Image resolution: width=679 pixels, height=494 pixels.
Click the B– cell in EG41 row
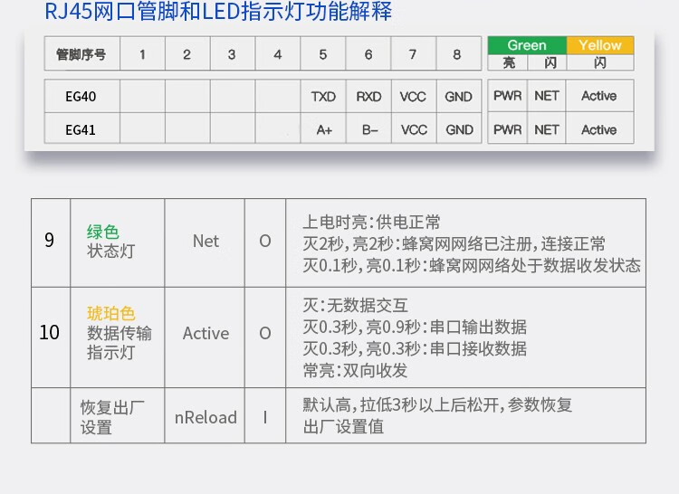(x=369, y=129)
